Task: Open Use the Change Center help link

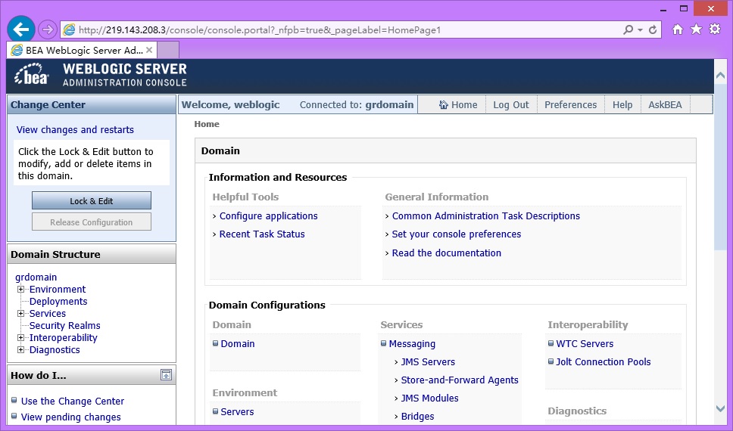Action: (73, 401)
